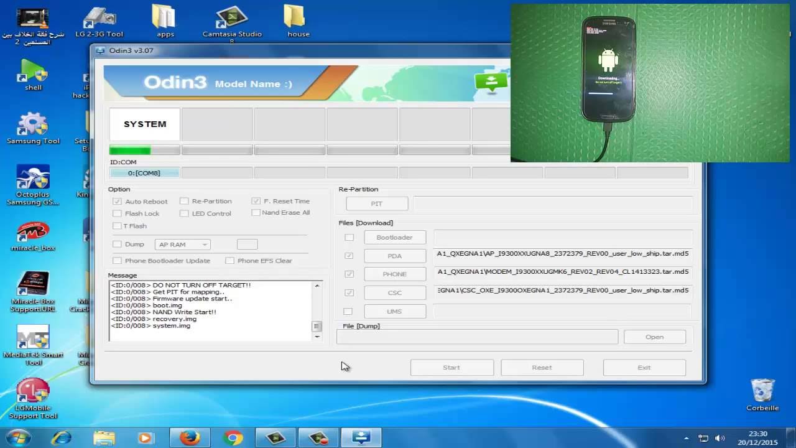Open the Corbeille recycle bin

coord(762,394)
